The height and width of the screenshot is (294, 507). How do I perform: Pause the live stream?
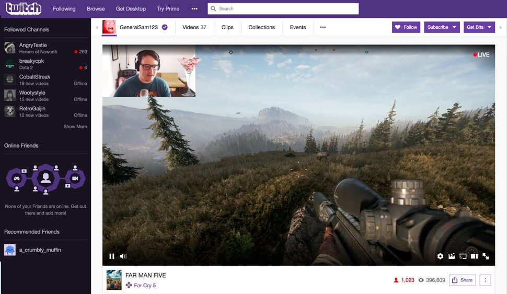click(x=111, y=256)
